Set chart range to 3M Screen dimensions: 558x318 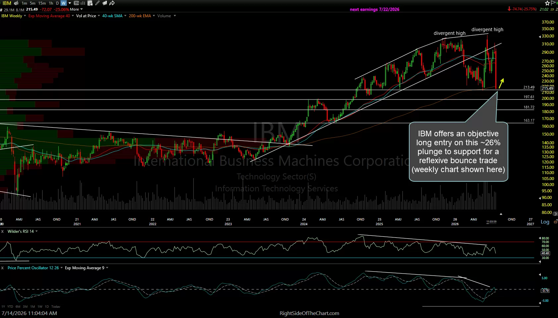coord(25,307)
